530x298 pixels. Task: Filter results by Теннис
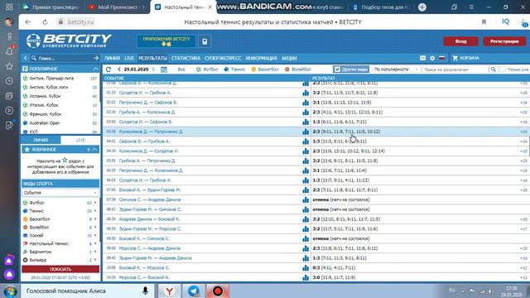[x=234, y=70]
